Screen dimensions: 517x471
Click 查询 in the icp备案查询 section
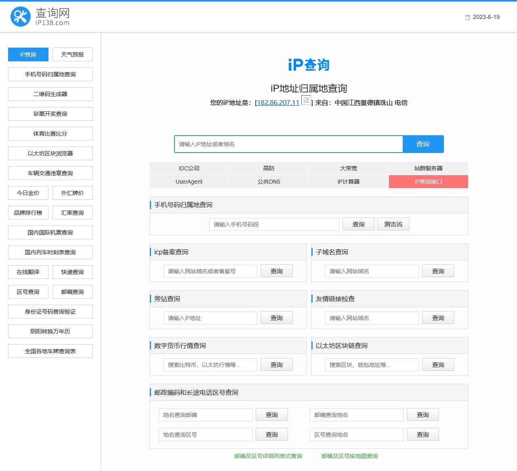pyautogui.click(x=277, y=271)
